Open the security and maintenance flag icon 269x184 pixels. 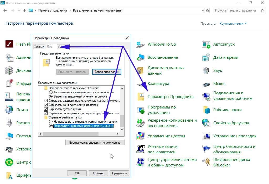coord(206,149)
